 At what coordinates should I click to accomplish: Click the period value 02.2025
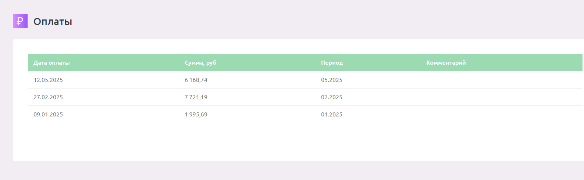pyautogui.click(x=332, y=97)
